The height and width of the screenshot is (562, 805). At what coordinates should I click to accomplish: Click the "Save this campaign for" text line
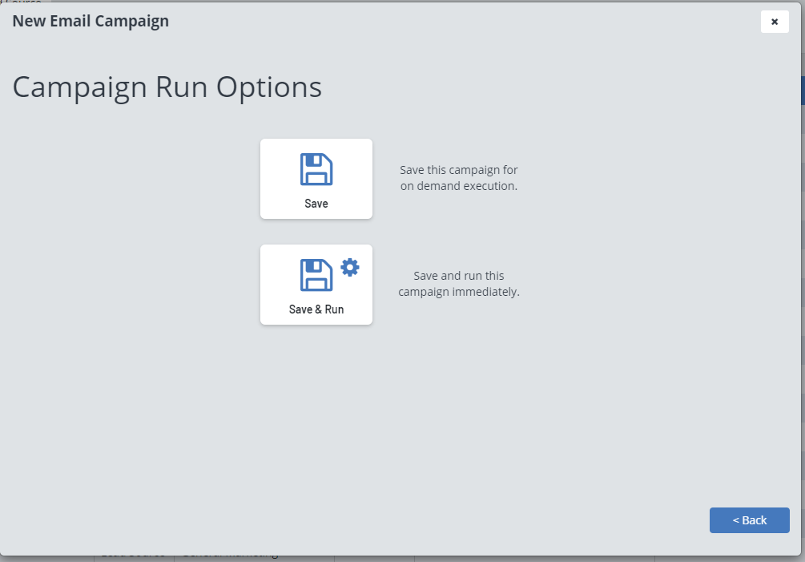coord(459,170)
